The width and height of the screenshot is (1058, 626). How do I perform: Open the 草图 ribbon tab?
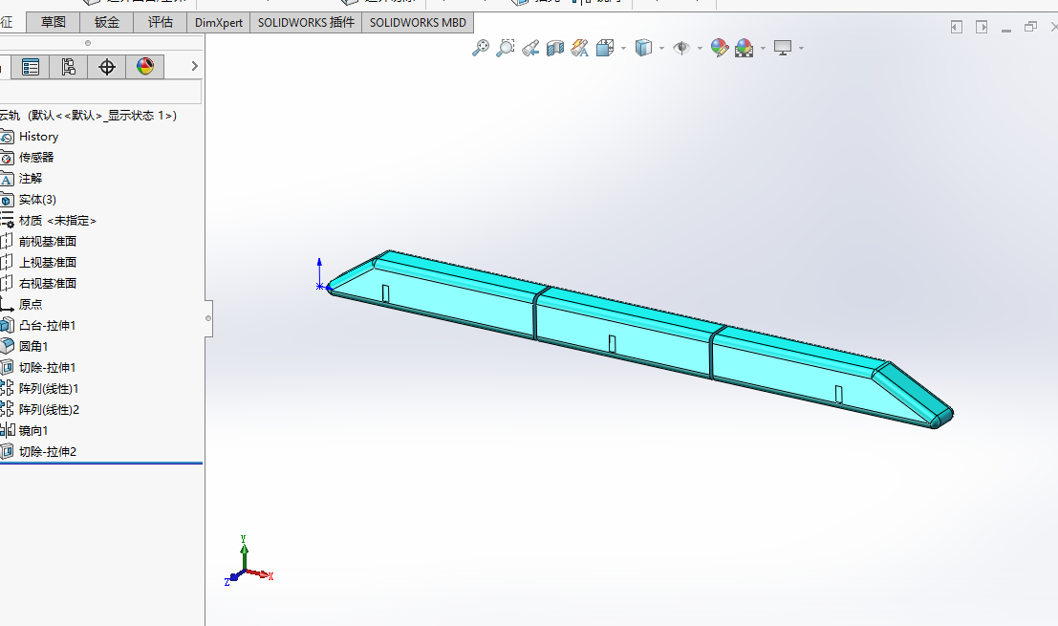tap(54, 22)
